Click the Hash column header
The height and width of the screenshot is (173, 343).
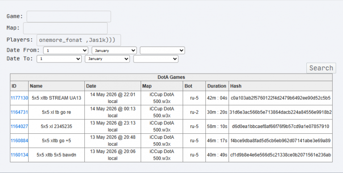tap(280, 86)
